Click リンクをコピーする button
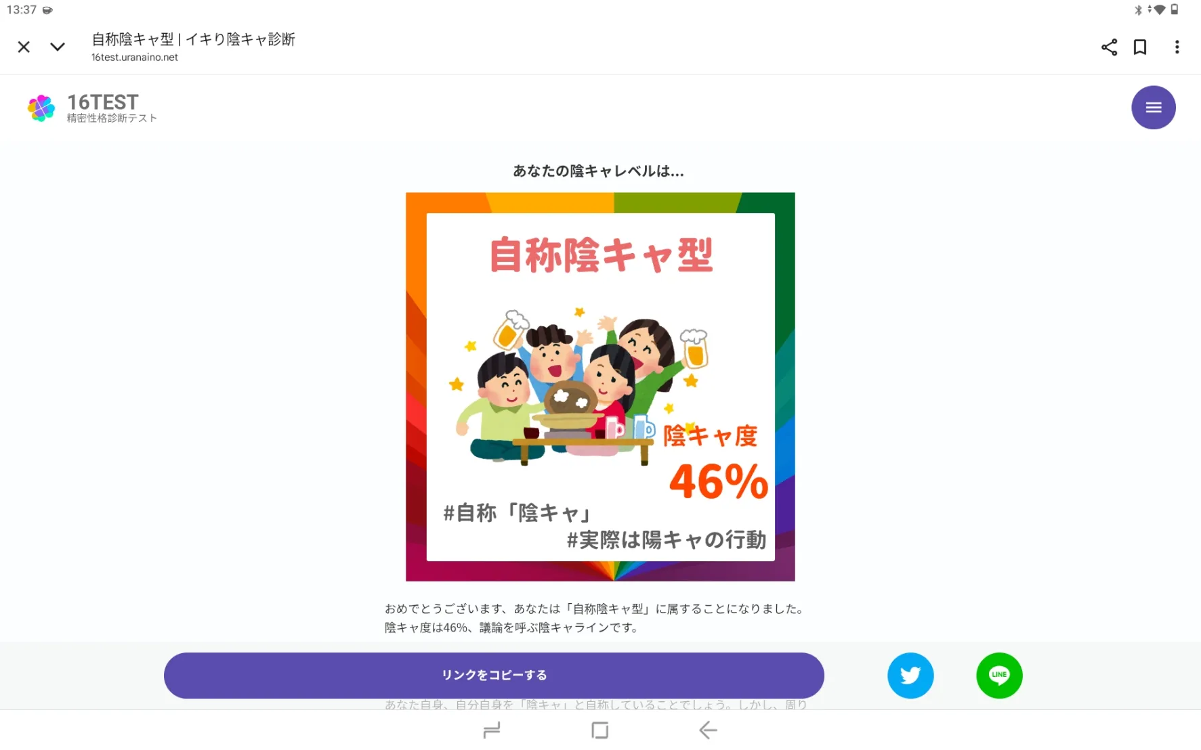The height and width of the screenshot is (750, 1201). click(x=494, y=675)
